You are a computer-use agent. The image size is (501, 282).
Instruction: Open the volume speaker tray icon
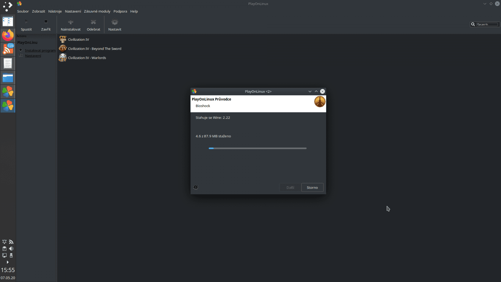coord(11,248)
